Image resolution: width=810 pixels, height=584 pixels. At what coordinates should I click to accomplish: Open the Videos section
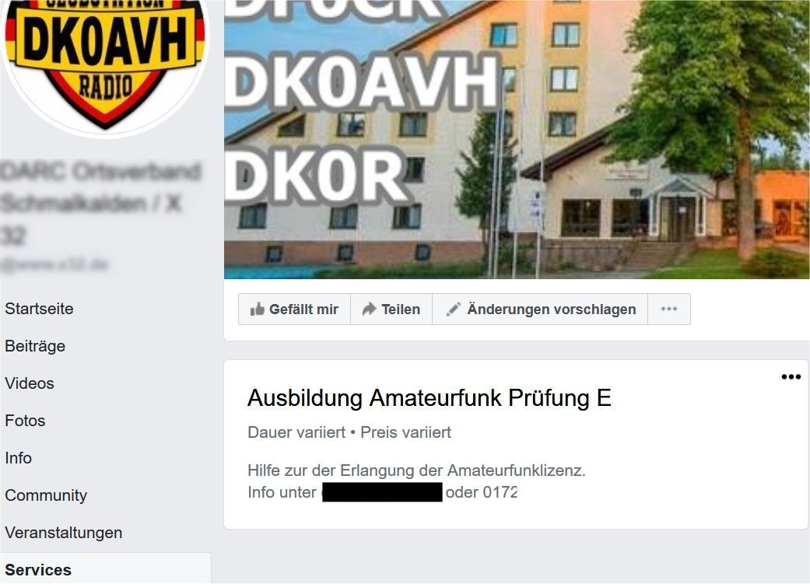click(x=30, y=383)
